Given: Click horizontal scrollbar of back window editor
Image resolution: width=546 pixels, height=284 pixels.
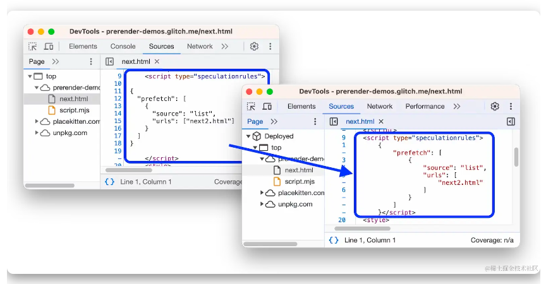Looking at the screenshot, I should 128,170.
